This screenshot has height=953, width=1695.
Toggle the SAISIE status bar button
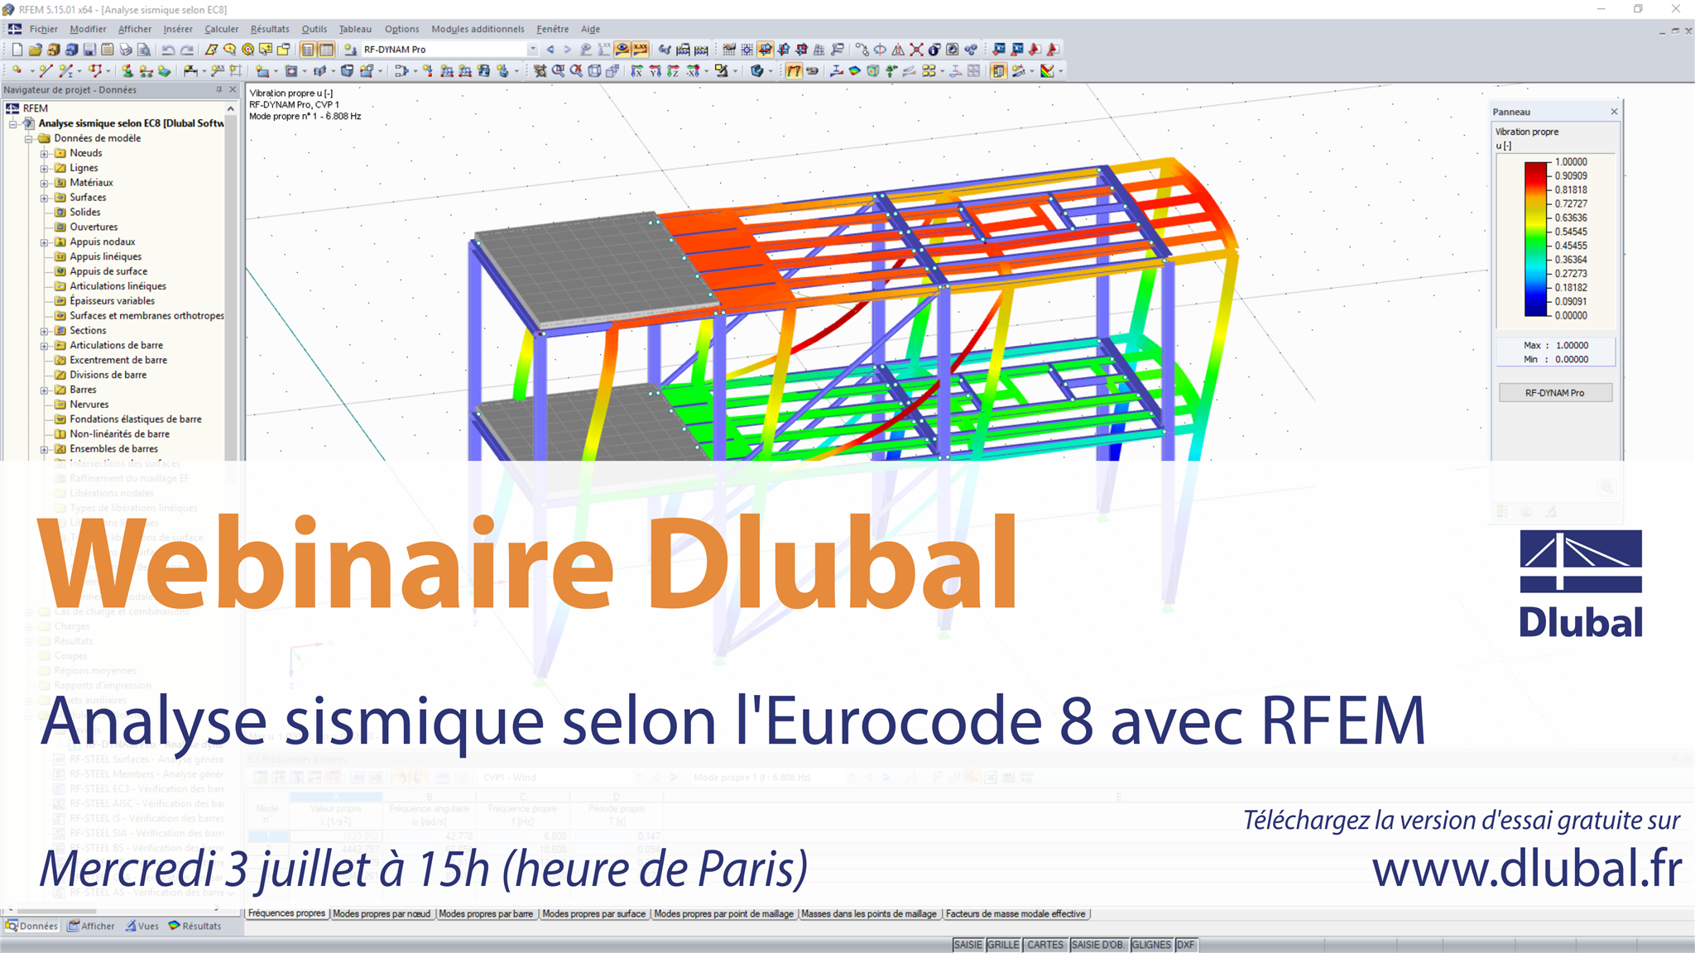coord(968,945)
